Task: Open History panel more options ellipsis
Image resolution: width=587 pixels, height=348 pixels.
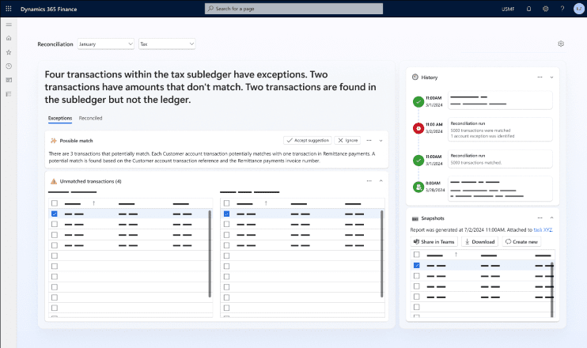Action: [540, 78]
